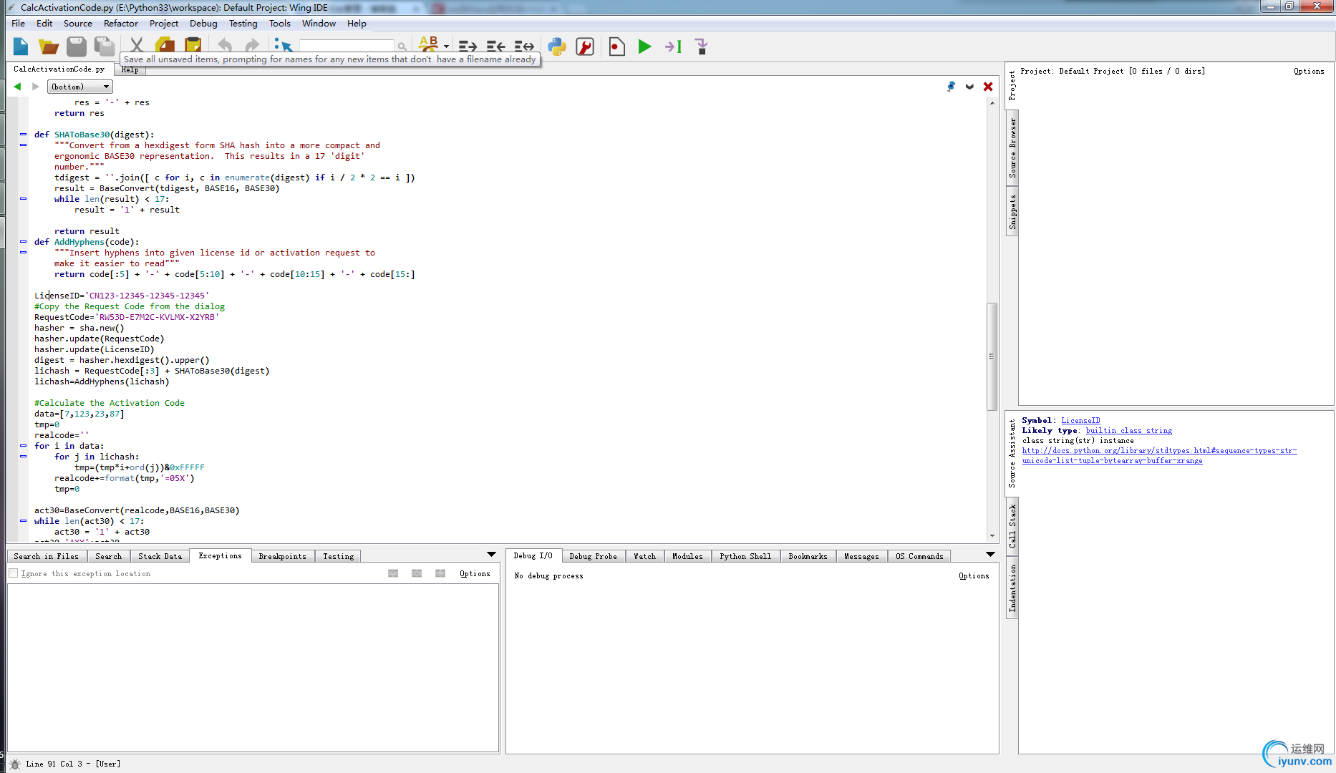This screenshot has width=1336, height=773.
Task: Indent the selected lines with the toolbar icon
Action: click(468, 47)
